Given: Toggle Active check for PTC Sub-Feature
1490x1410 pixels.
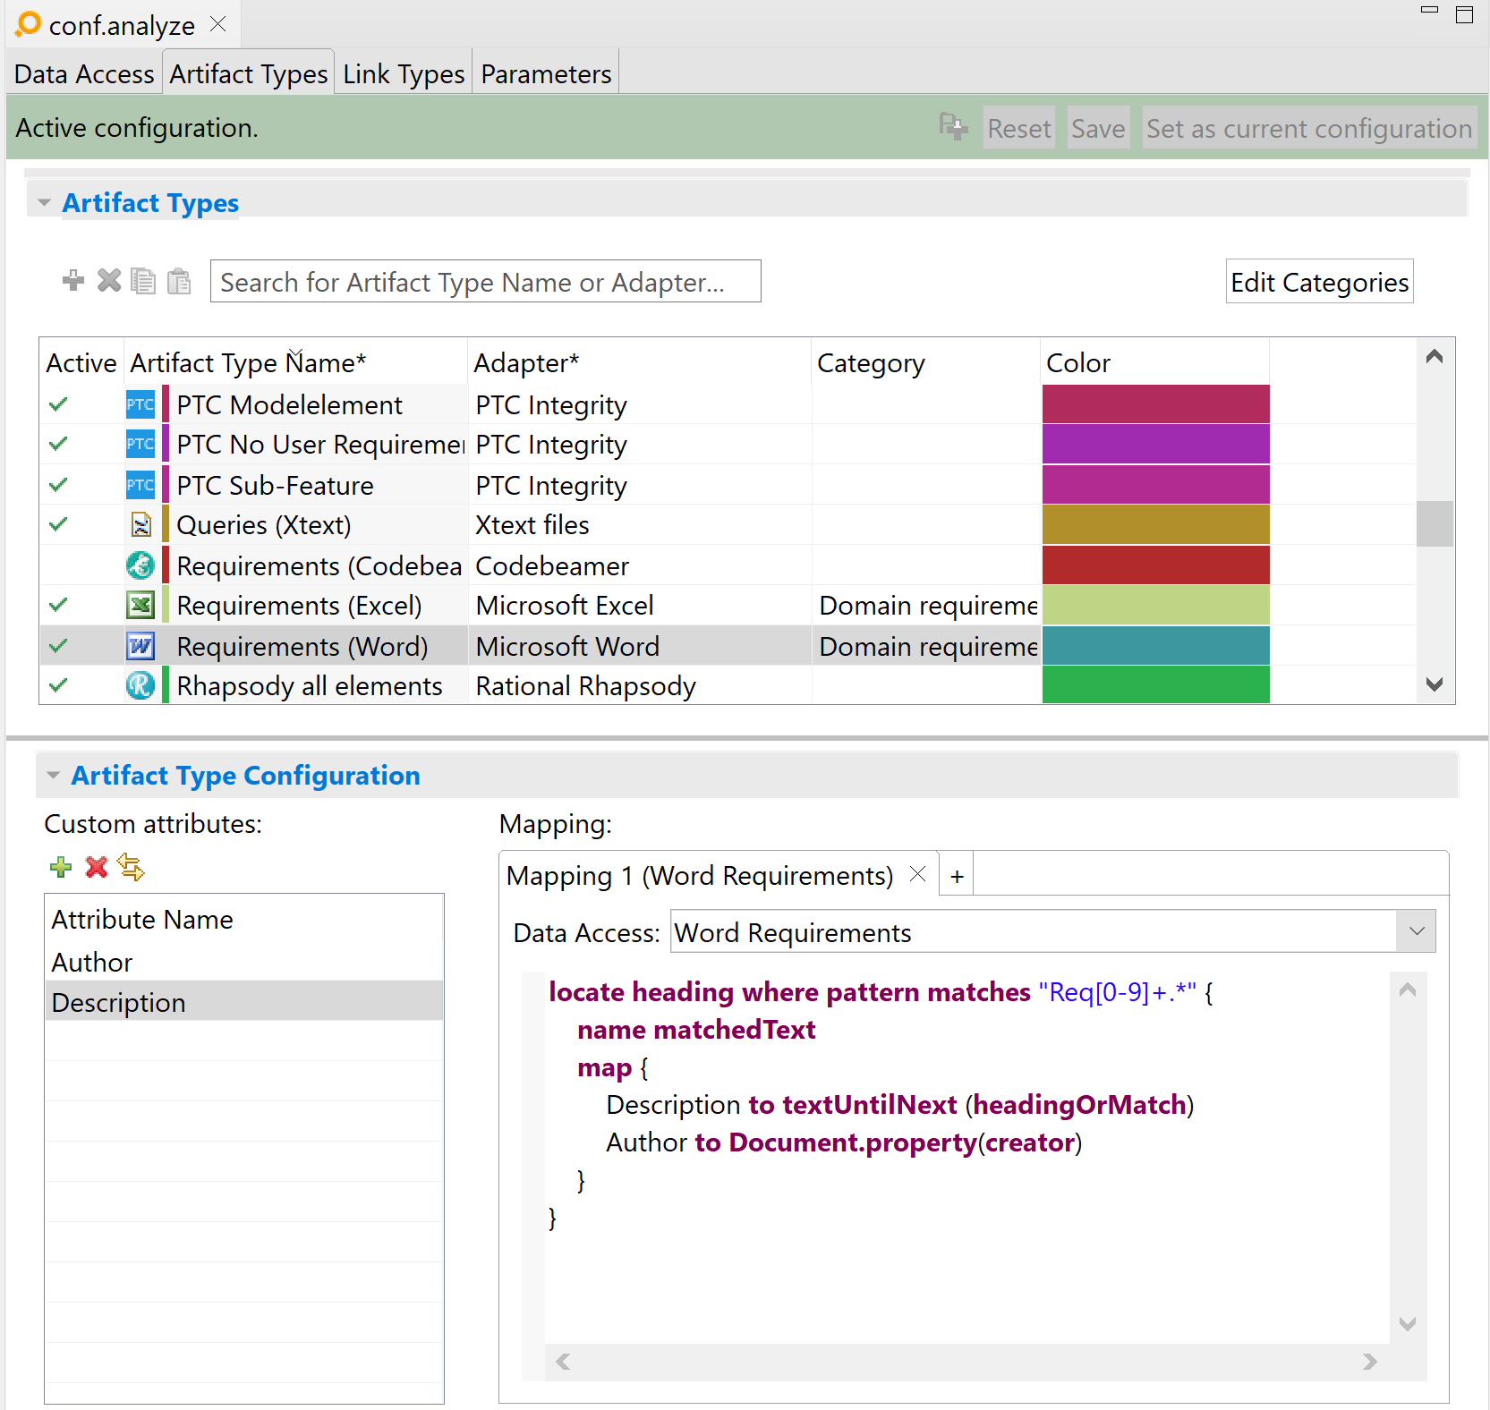Looking at the screenshot, I should [x=58, y=485].
